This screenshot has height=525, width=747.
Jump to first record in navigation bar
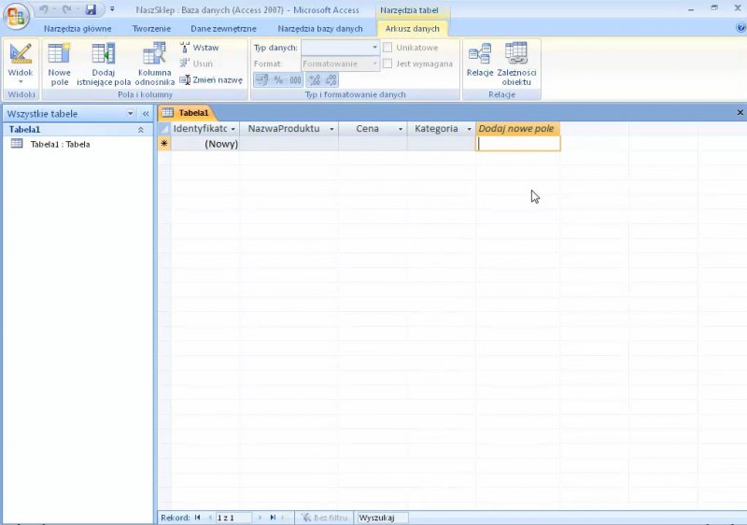click(x=198, y=517)
